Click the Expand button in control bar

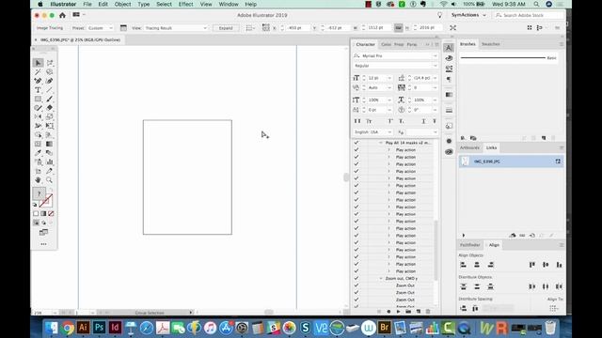[226, 28]
